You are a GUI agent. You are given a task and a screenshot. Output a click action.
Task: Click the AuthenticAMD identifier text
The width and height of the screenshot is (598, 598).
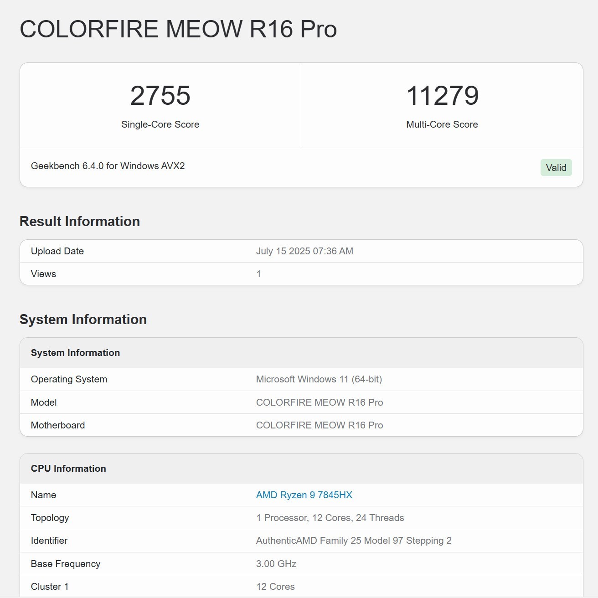click(x=354, y=541)
